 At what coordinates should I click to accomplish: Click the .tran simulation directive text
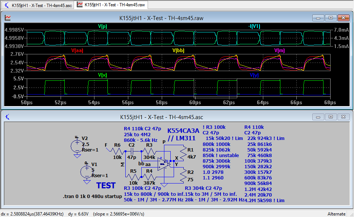tap(92, 196)
